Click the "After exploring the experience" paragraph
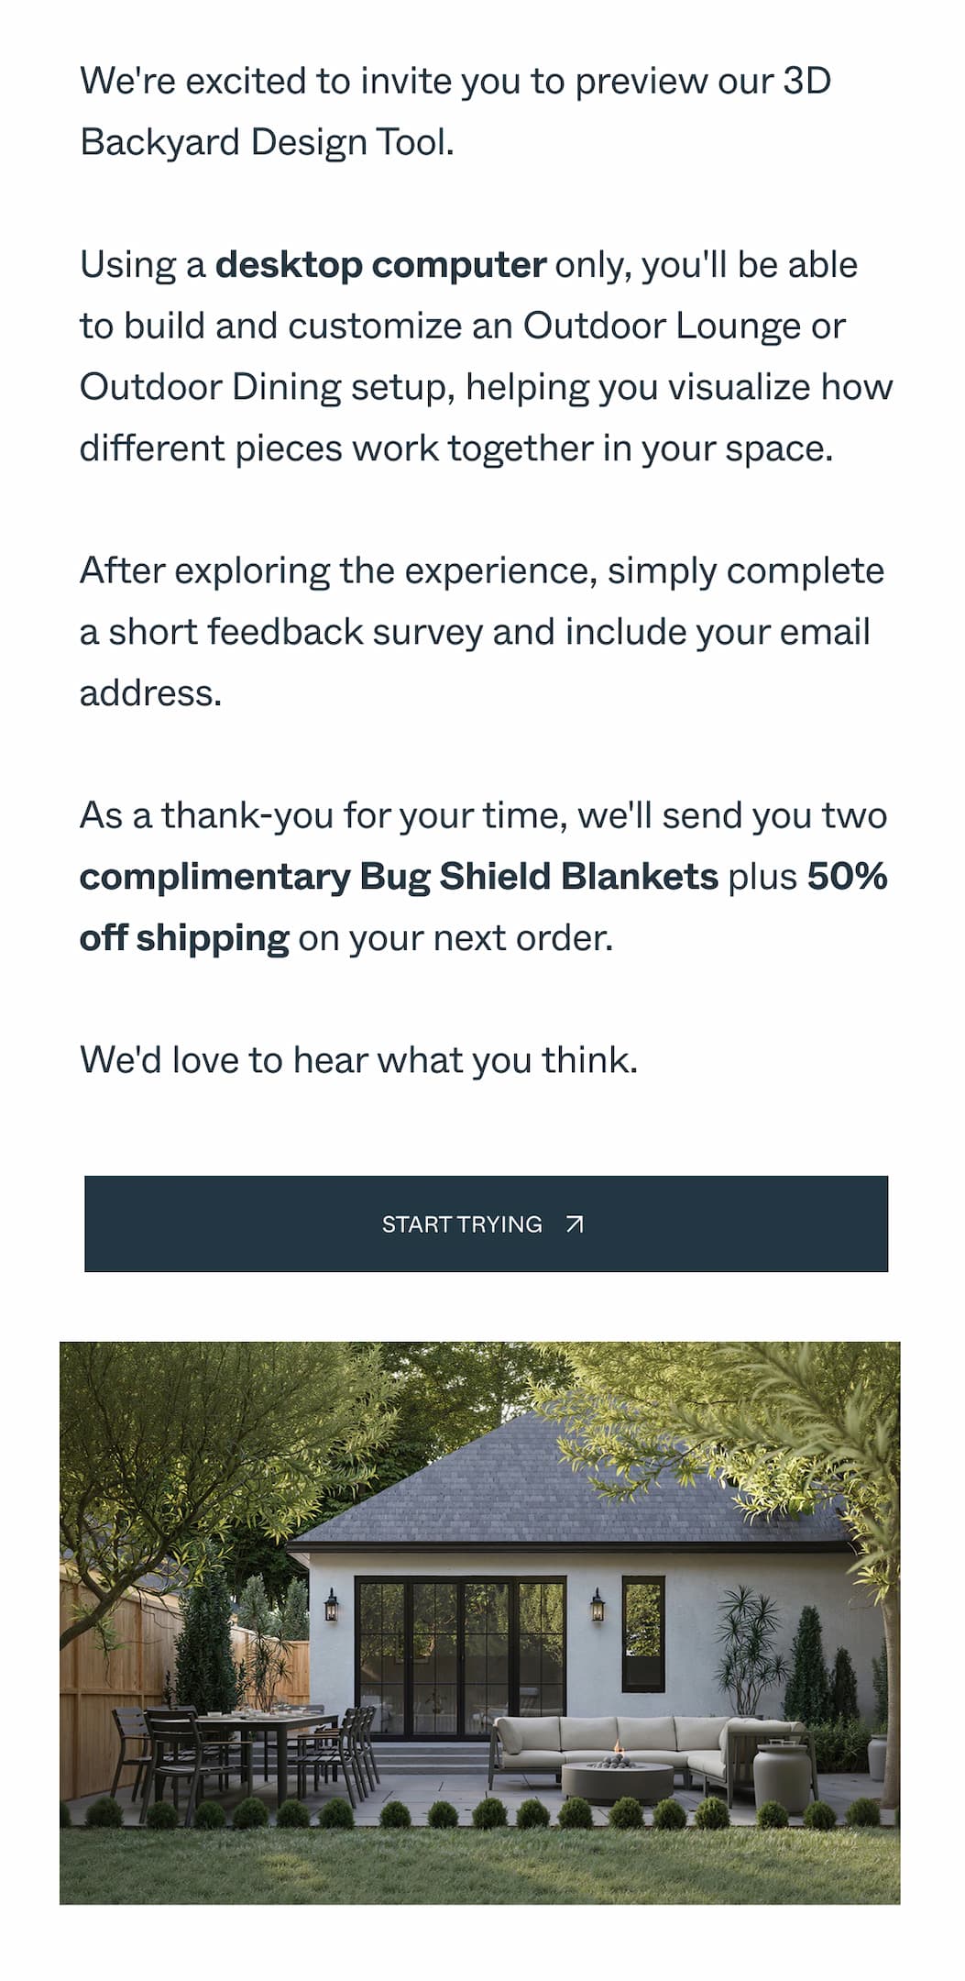The height and width of the screenshot is (1981, 965). 482,632
